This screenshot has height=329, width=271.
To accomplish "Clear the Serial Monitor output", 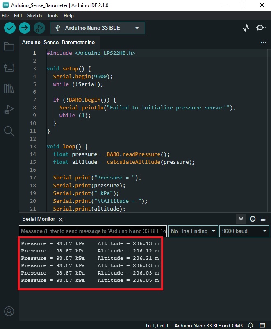I will 264,219.
